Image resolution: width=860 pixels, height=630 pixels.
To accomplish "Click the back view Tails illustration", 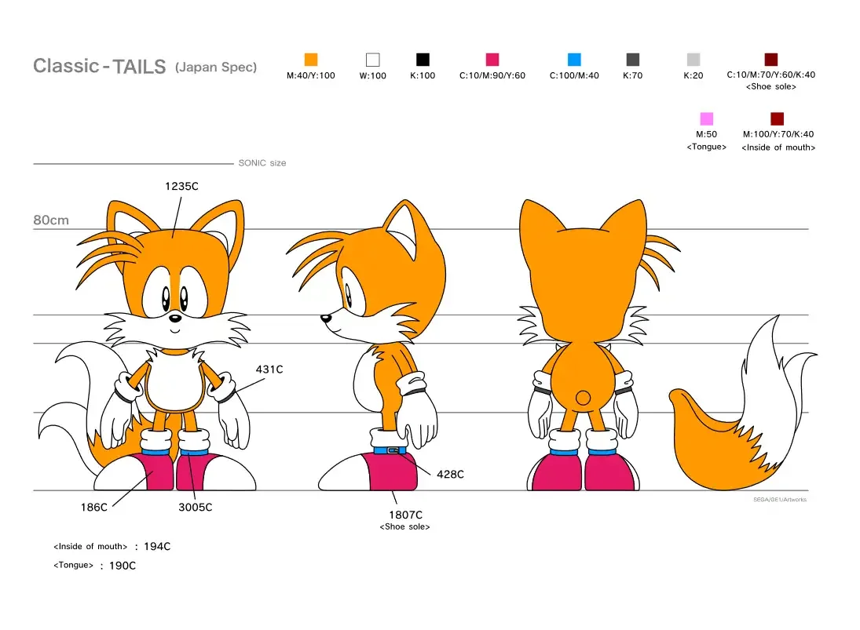I will click(583, 345).
